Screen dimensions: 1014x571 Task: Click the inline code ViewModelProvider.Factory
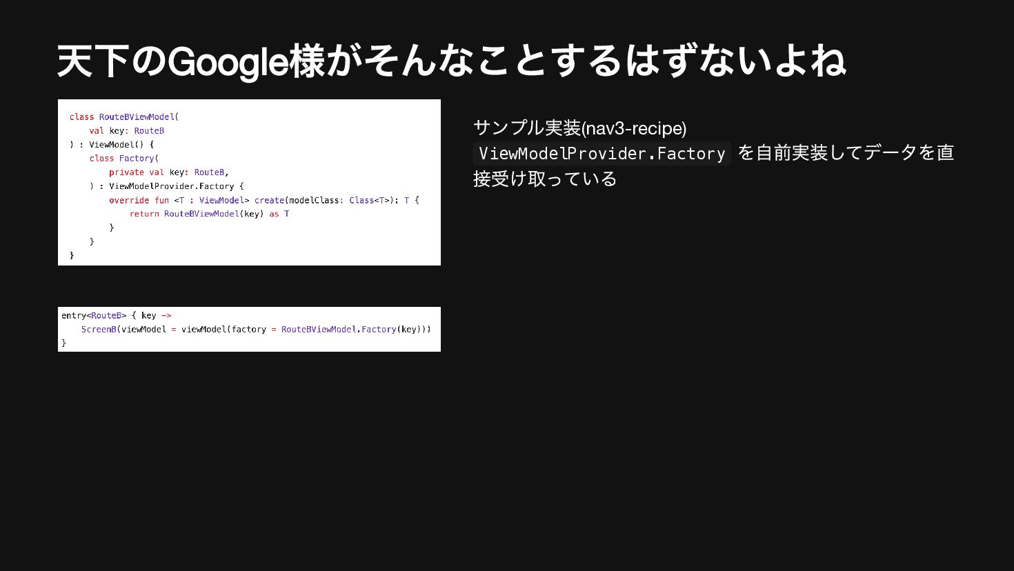[x=602, y=153]
